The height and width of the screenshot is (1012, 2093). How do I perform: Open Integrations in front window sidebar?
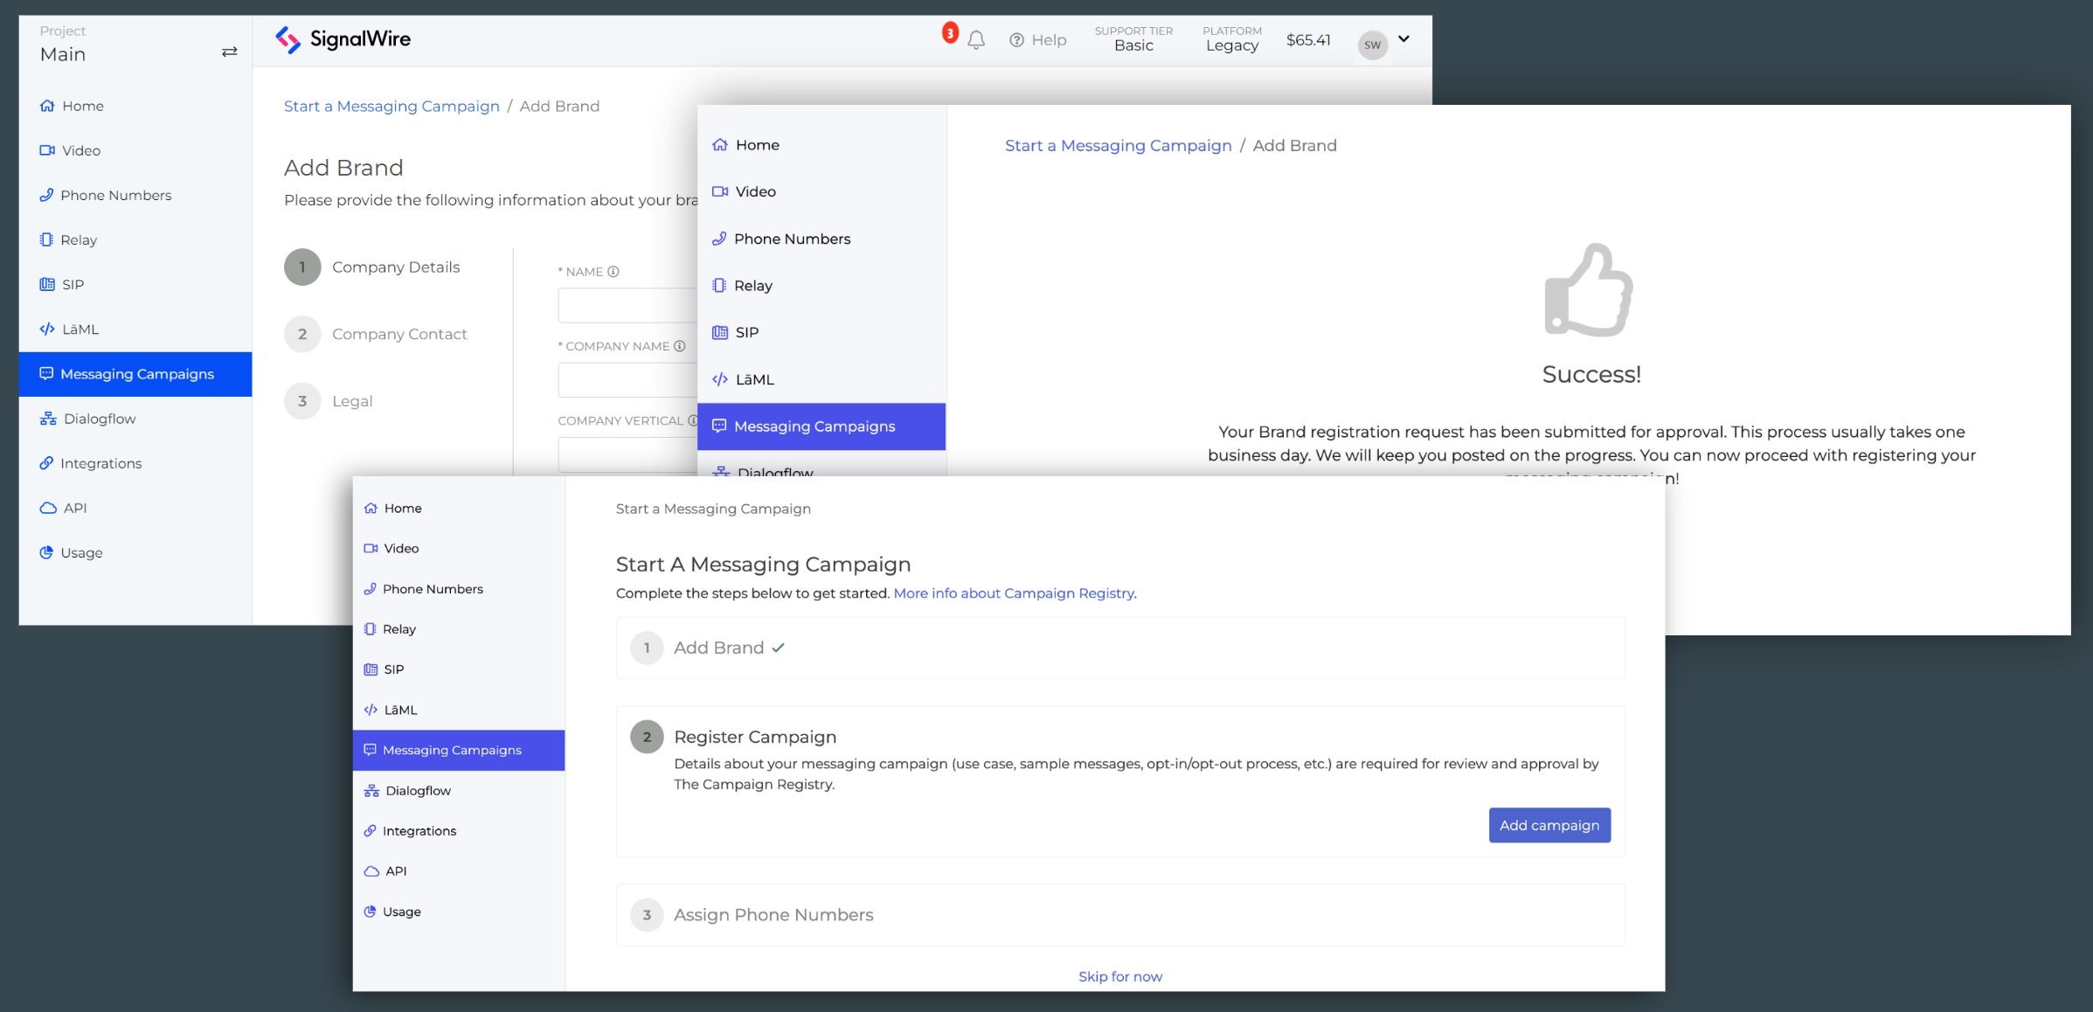point(459,831)
